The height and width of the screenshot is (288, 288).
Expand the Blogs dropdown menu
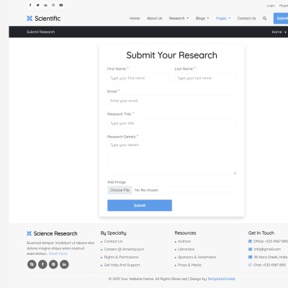point(202,18)
